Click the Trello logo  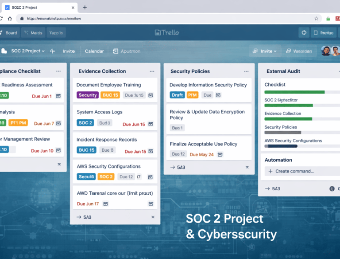tap(167, 32)
